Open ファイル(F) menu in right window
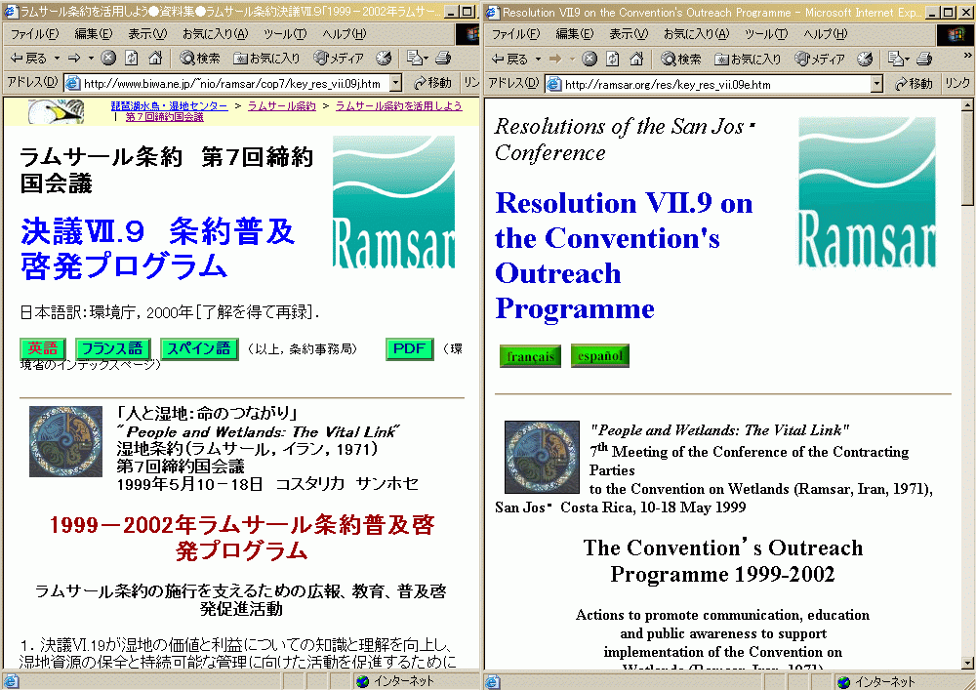 [516, 34]
